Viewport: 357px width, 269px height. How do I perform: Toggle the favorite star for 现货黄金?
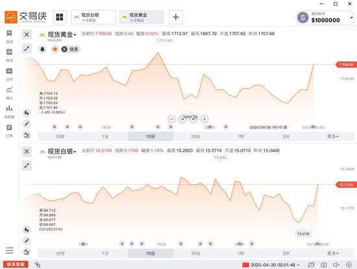[55, 49]
